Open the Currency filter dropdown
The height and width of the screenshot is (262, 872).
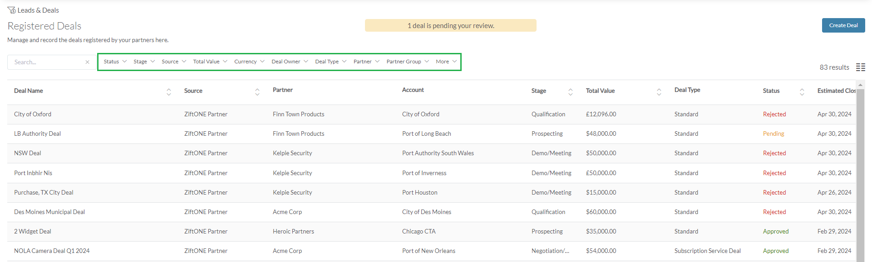(249, 62)
